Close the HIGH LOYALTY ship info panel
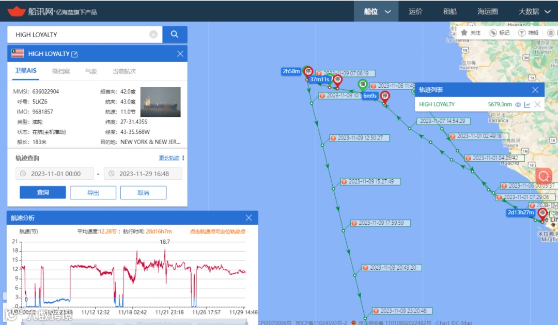The height and width of the screenshot is (325, 558). 180,54
